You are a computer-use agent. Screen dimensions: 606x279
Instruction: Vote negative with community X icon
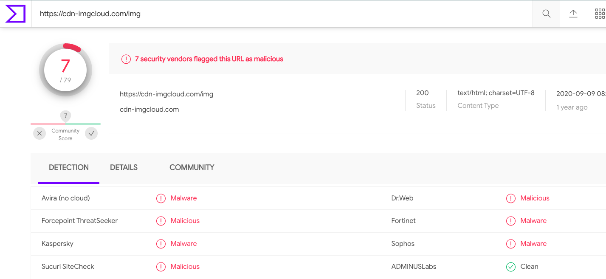(x=39, y=133)
